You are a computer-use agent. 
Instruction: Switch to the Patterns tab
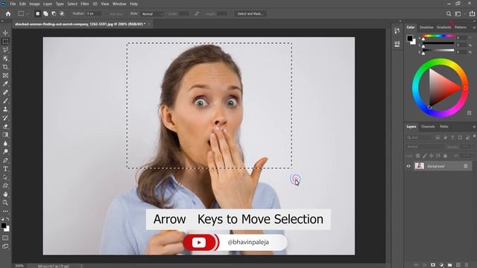461,28
